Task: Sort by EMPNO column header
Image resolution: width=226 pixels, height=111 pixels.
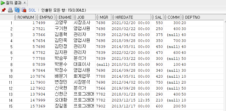Action: 45,18
